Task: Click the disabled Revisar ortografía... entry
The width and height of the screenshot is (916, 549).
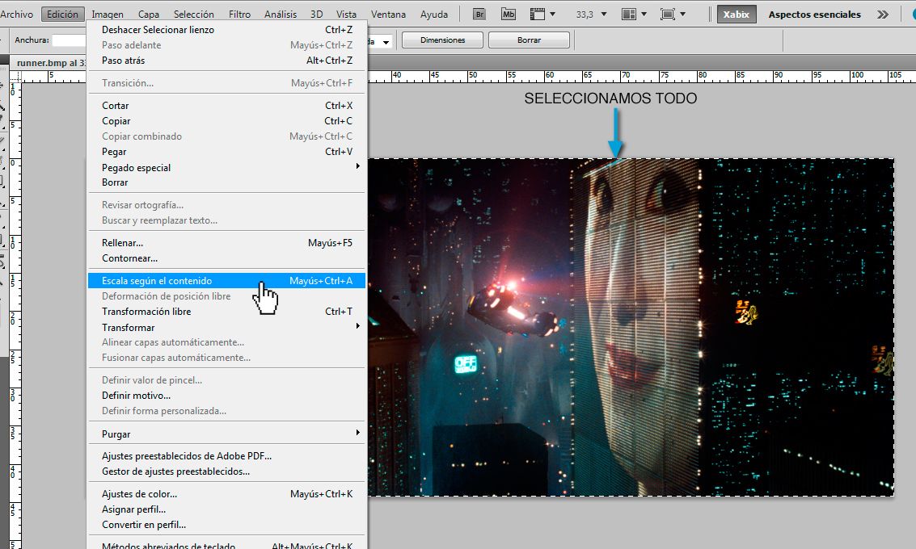Action: coord(226,205)
